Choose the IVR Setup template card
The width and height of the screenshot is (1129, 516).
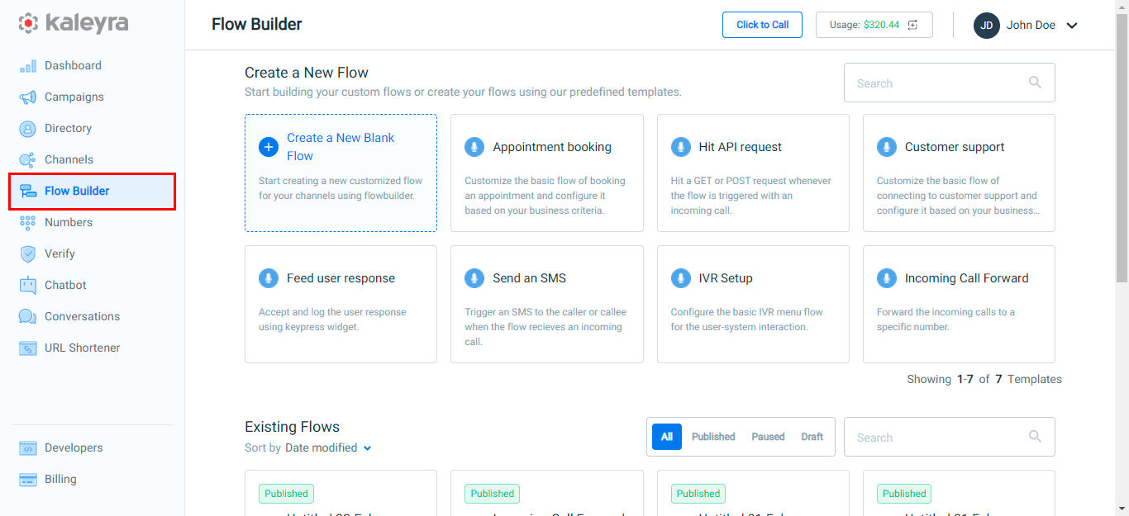(x=753, y=304)
